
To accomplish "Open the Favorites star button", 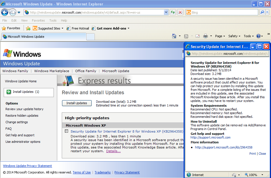I will 11,28.
